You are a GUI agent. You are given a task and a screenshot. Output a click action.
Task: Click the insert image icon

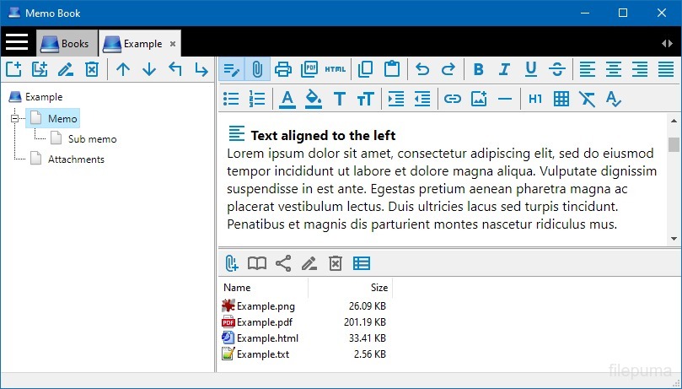479,99
